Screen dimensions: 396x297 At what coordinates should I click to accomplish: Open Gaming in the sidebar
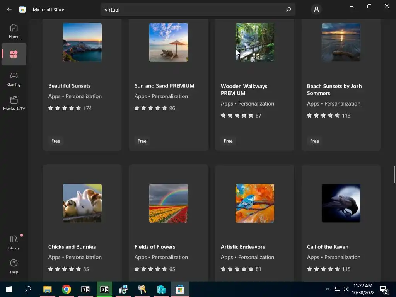tap(14, 79)
